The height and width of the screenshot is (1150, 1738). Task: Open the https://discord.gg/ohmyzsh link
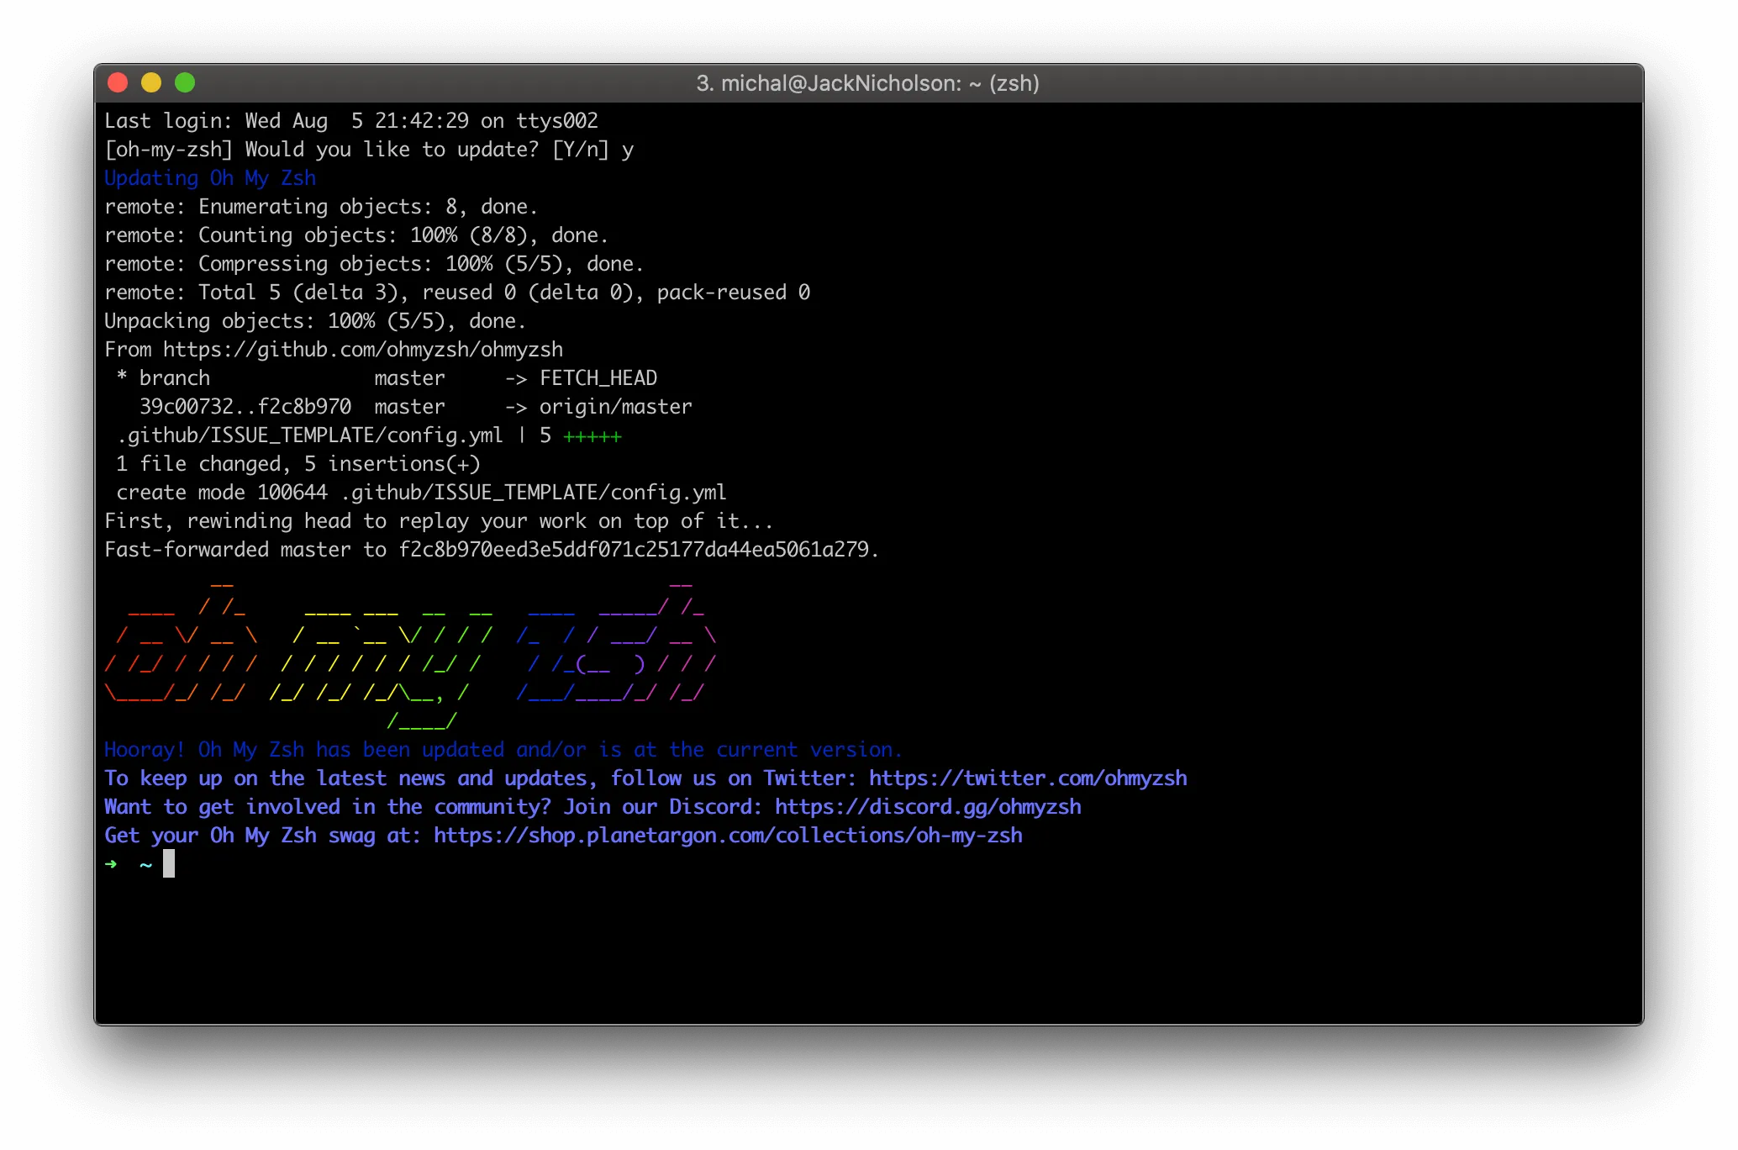[928, 807]
